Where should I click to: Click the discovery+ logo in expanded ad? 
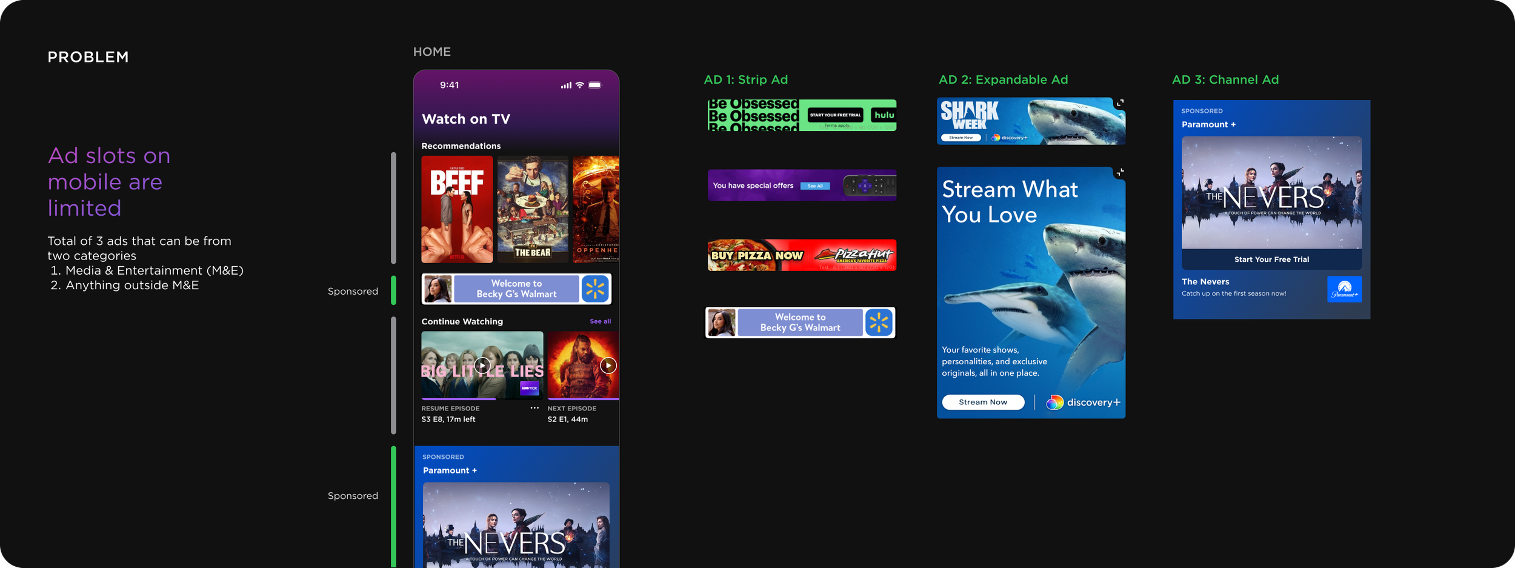1083,403
